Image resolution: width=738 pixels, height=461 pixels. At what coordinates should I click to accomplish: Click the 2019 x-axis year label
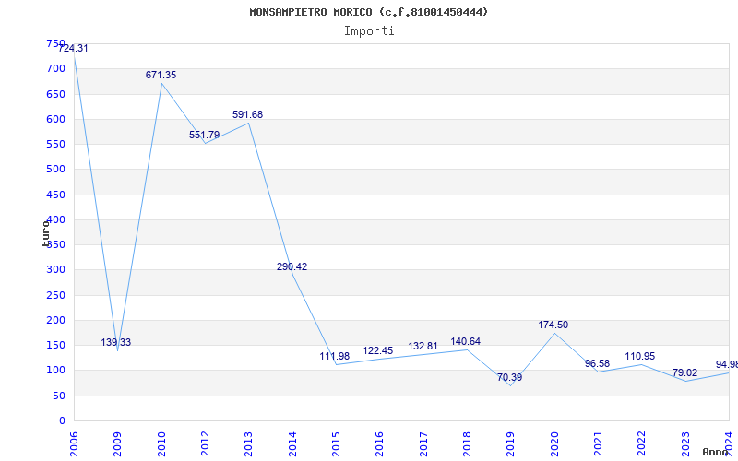(x=511, y=444)
